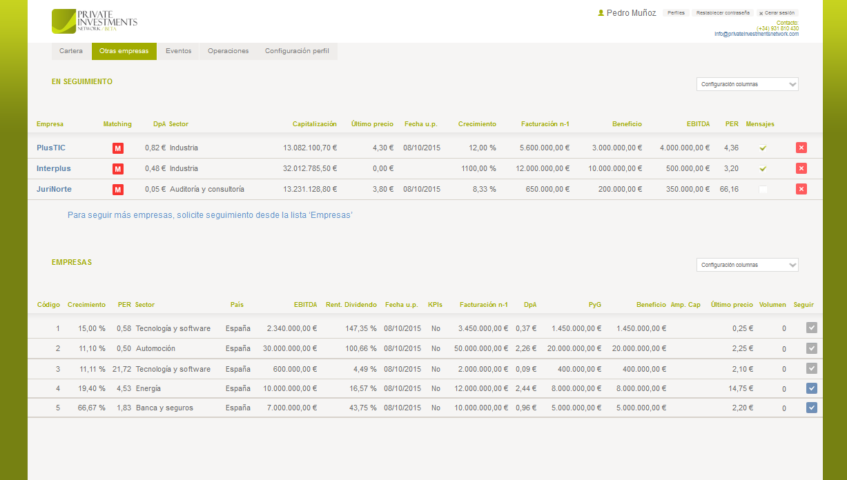
Task: Remove PlusTIC with the red X icon
Action: tap(801, 148)
